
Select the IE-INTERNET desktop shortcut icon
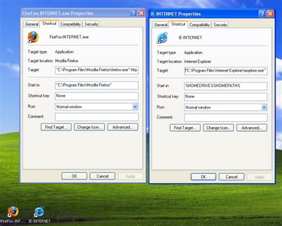(39, 212)
